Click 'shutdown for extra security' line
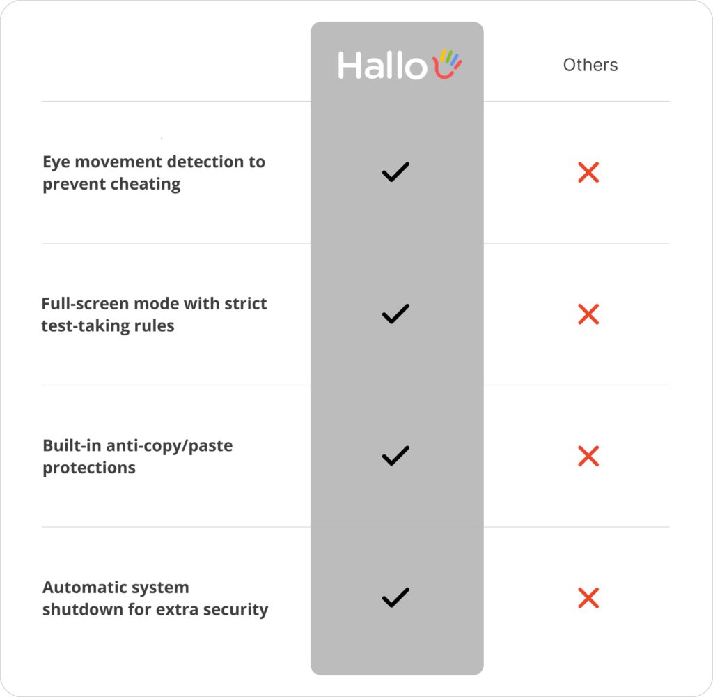Image resolution: width=713 pixels, height=697 pixels. tap(155, 610)
